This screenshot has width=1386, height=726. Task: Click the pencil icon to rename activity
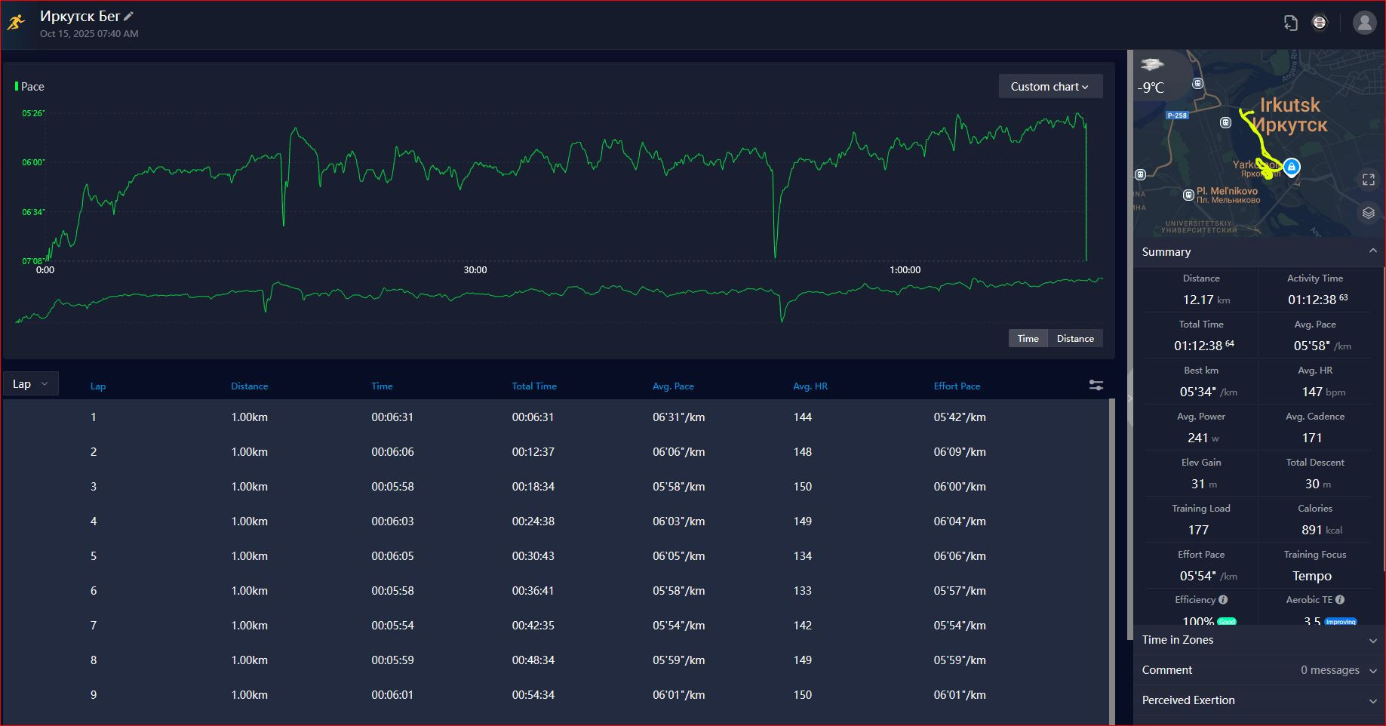129,16
